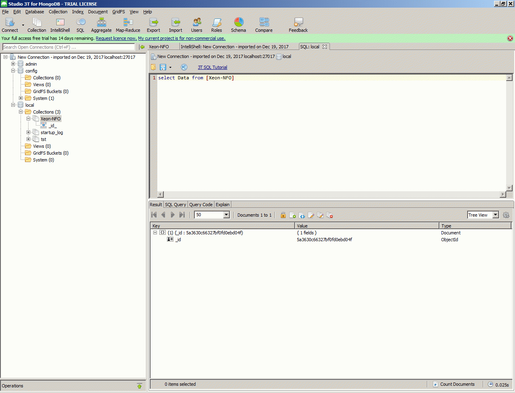This screenshot has height=393, width=515.
Task: Open the Compare tool
Action: (264, 25)
